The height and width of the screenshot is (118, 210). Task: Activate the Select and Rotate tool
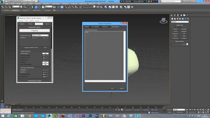click(x=39, y=7)
